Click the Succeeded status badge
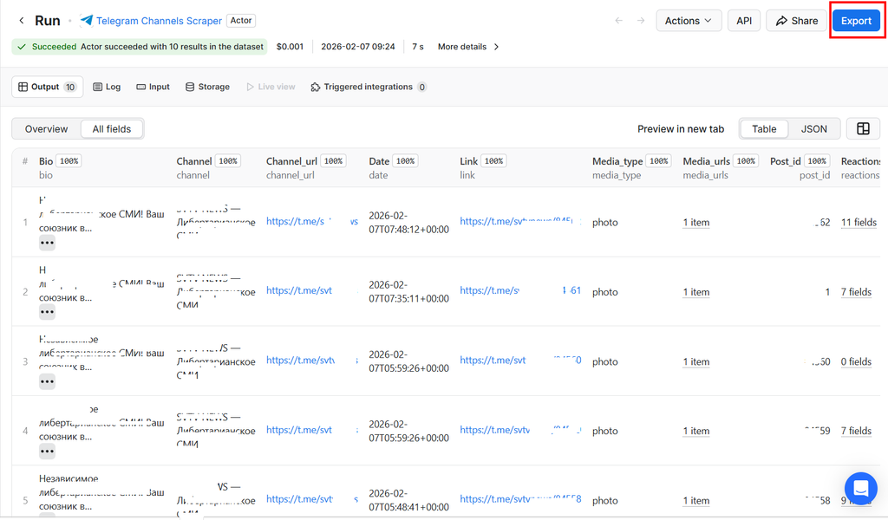The height and width of the screenshot is (520, 888). tap(140, 47)
